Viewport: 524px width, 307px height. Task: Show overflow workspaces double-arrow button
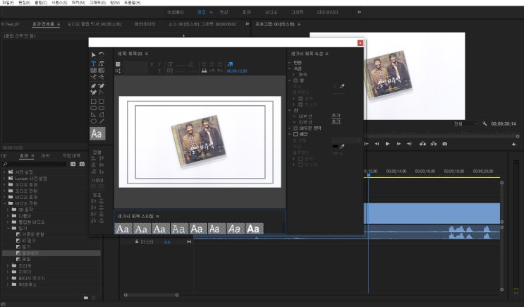pyautogui.click(x=359, y=12)
